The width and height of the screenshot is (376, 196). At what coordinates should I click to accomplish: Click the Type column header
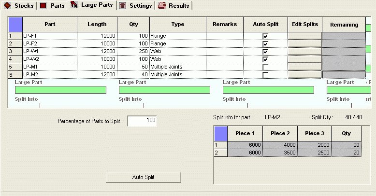tap(177, 24)
